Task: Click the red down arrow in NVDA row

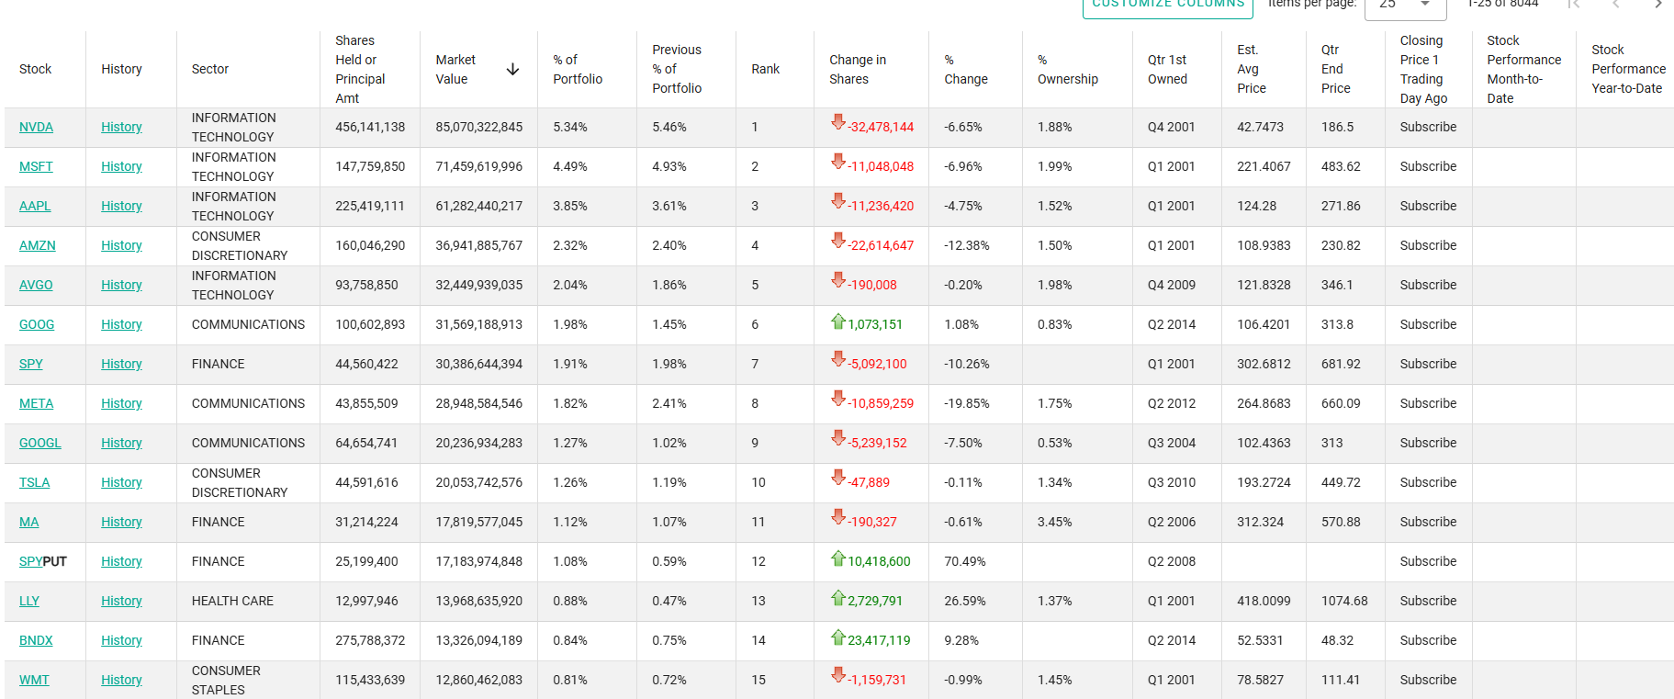Action: pos(837,122)
